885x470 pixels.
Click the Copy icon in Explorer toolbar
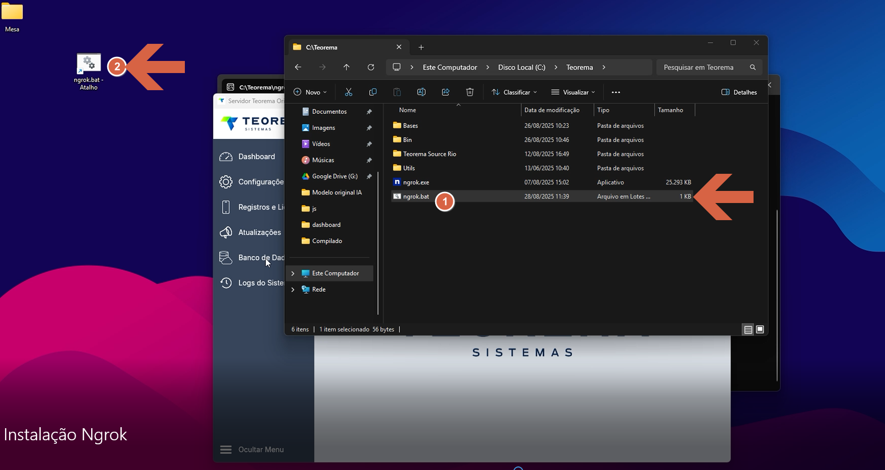point(373,92)
